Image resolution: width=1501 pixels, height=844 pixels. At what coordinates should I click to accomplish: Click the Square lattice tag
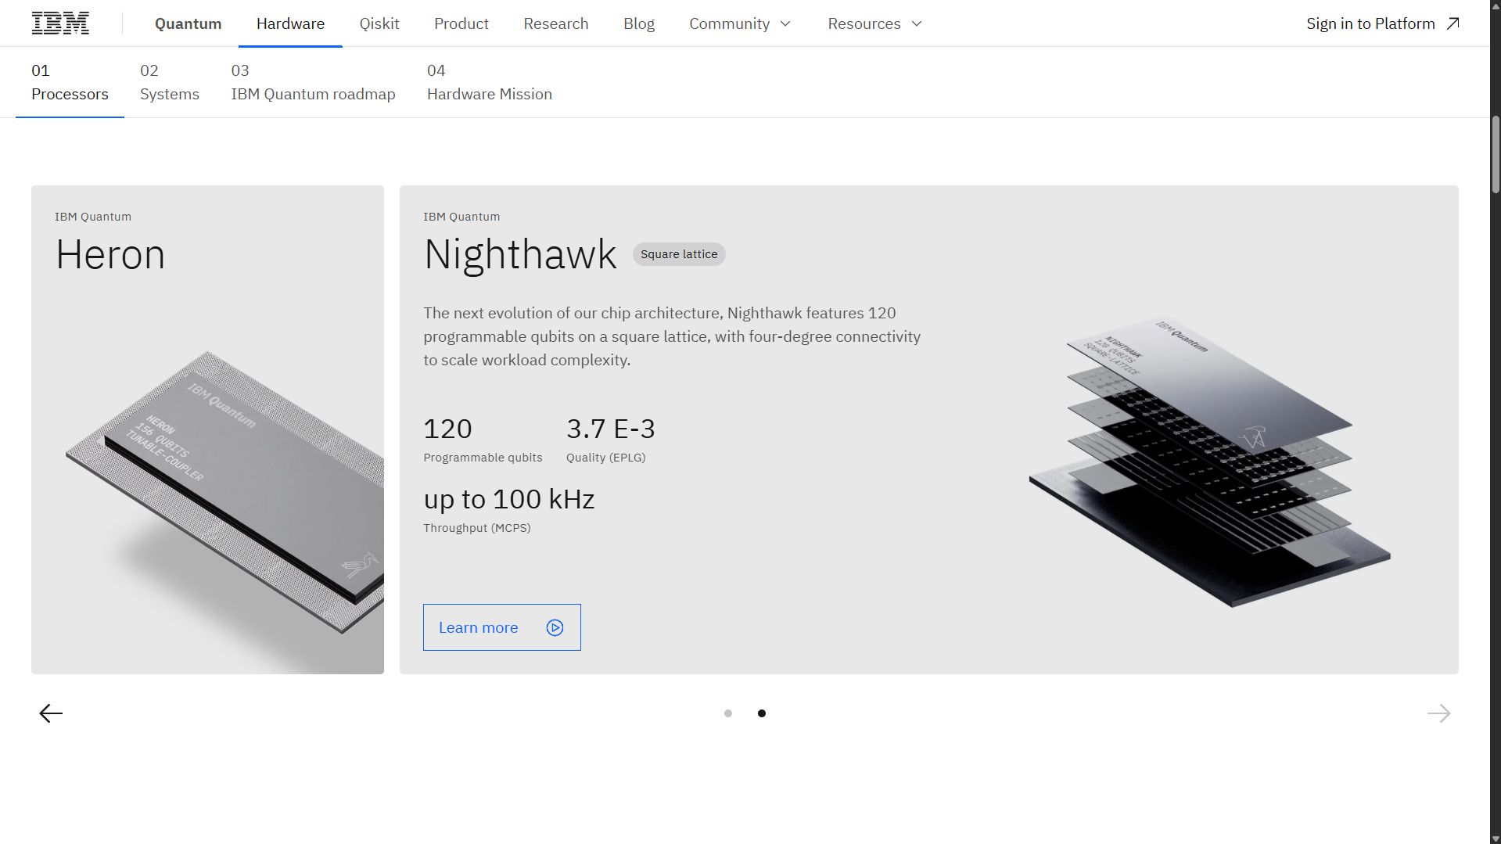(679, 254)
